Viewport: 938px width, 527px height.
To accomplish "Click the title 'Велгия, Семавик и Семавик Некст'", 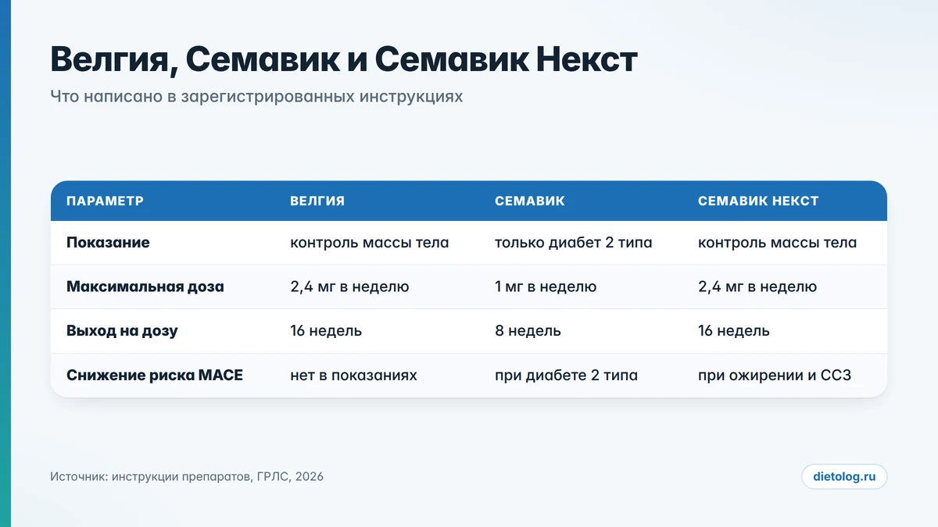I will click(344, 60).
